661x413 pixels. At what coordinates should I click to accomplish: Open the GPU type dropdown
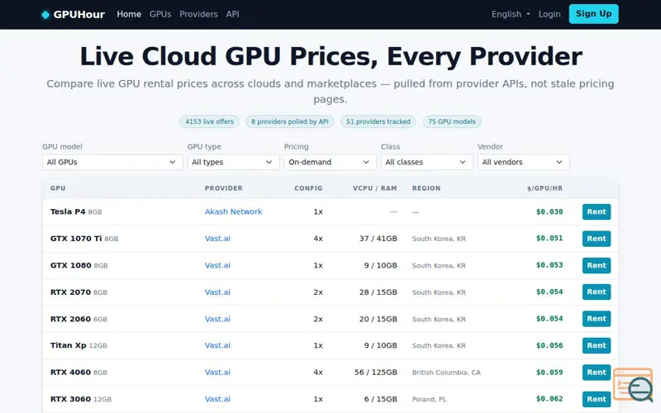point(233,162)
